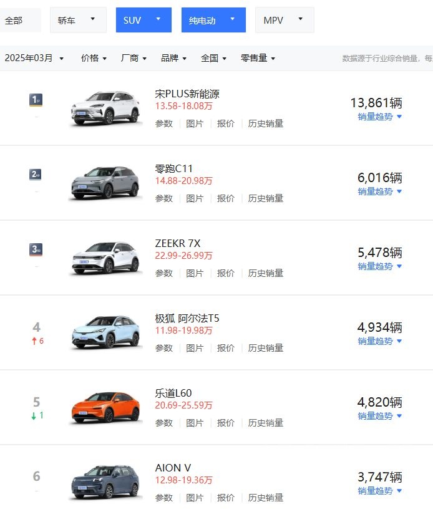Image resolution: width=433 pixels, height=517 pixels.
Task: Open 历史销量 for 极狐 阿尔法T5
Action: pos(266,348)
